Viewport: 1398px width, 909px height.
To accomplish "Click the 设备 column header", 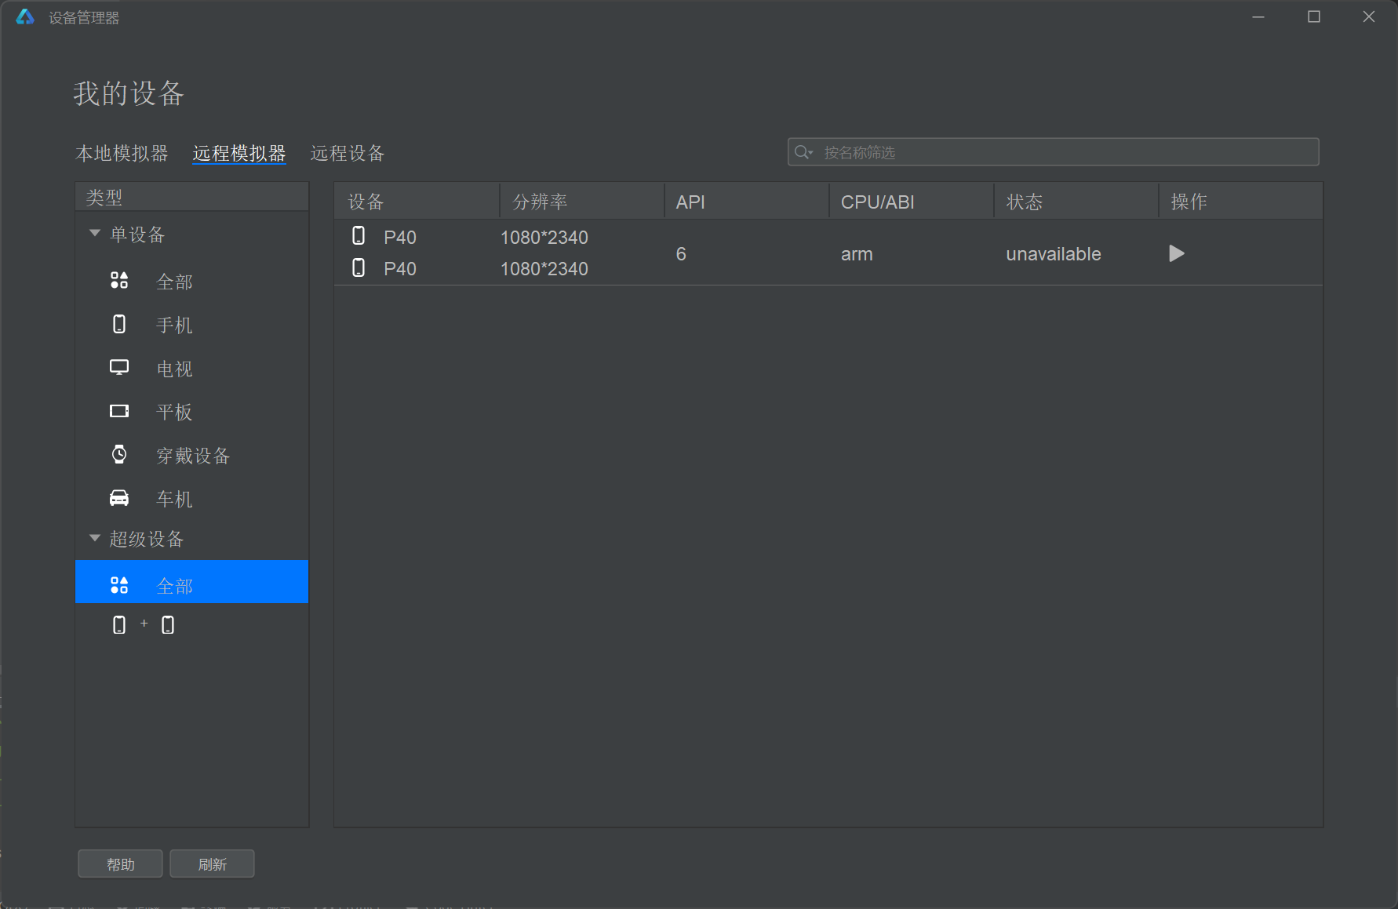I will [x=416, y=202].
